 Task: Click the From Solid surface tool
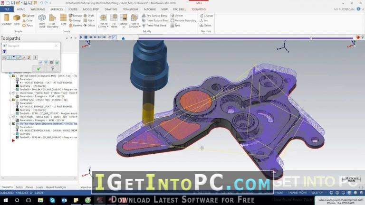(42, 20)
